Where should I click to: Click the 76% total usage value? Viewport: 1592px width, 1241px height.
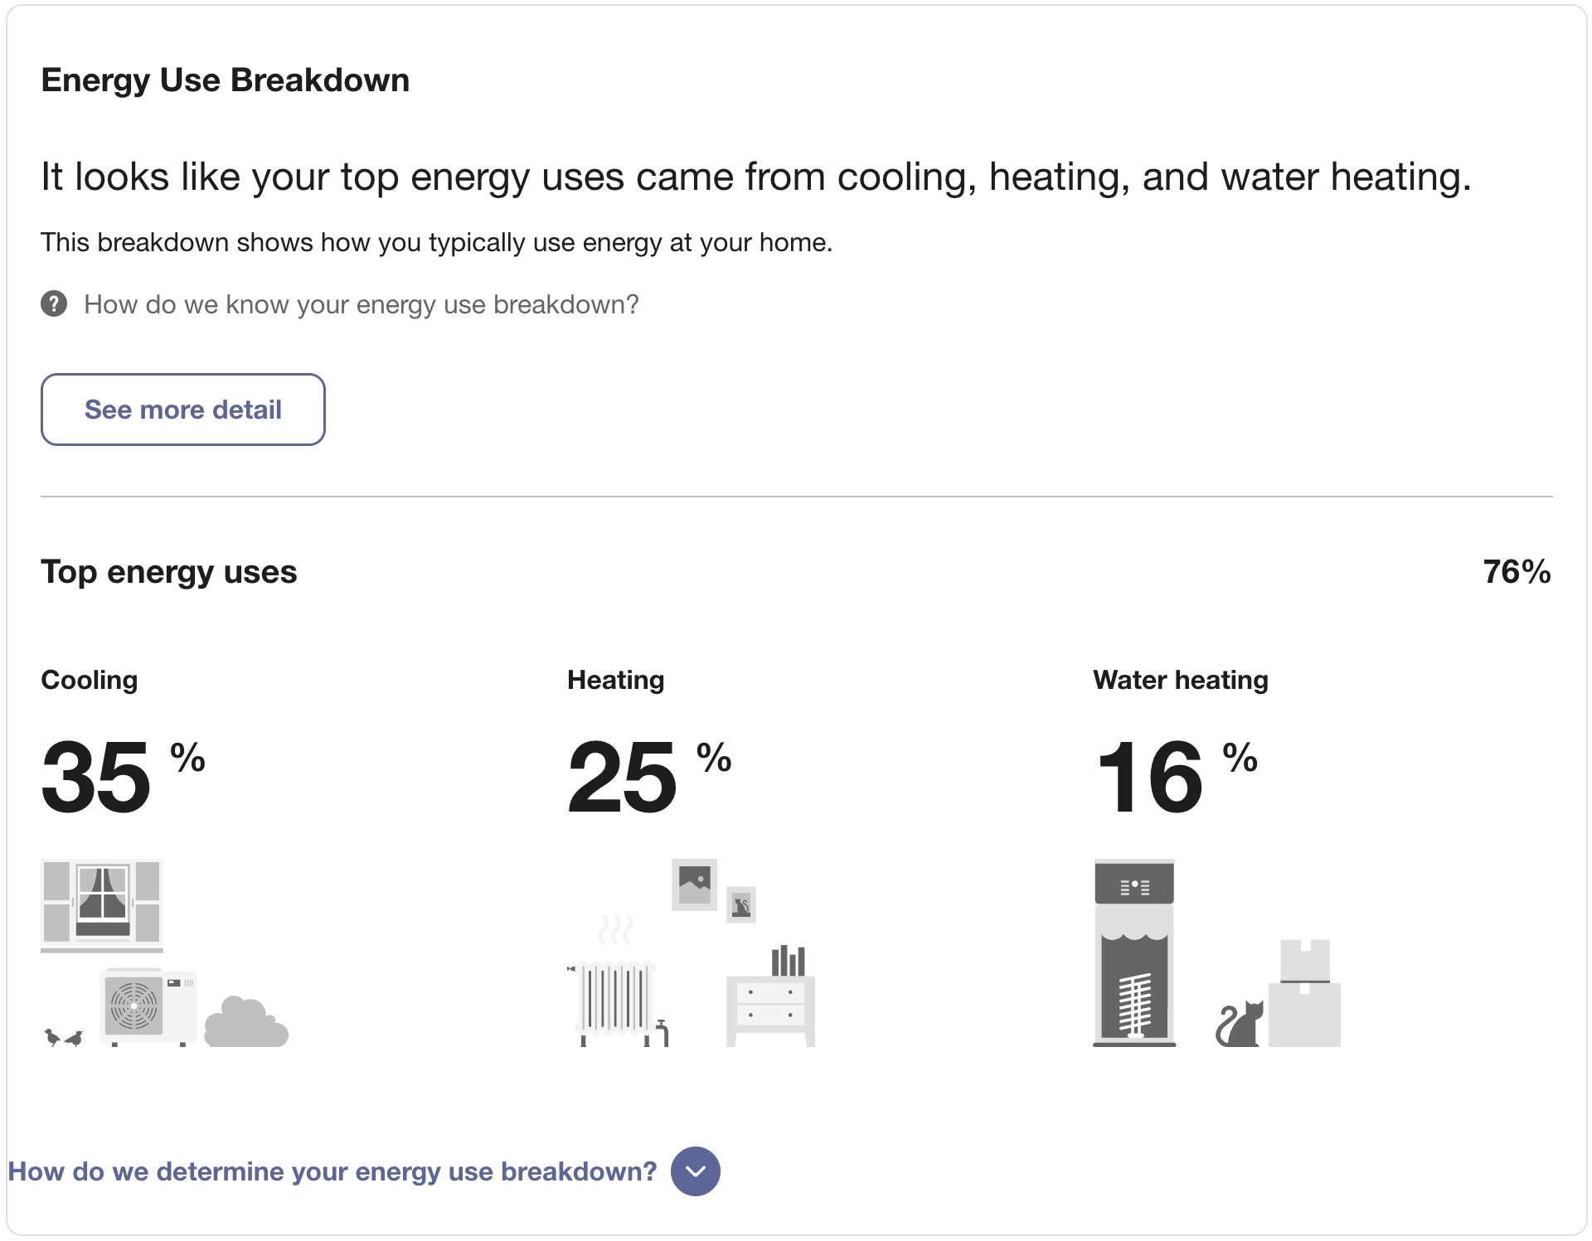(1517, 571)
